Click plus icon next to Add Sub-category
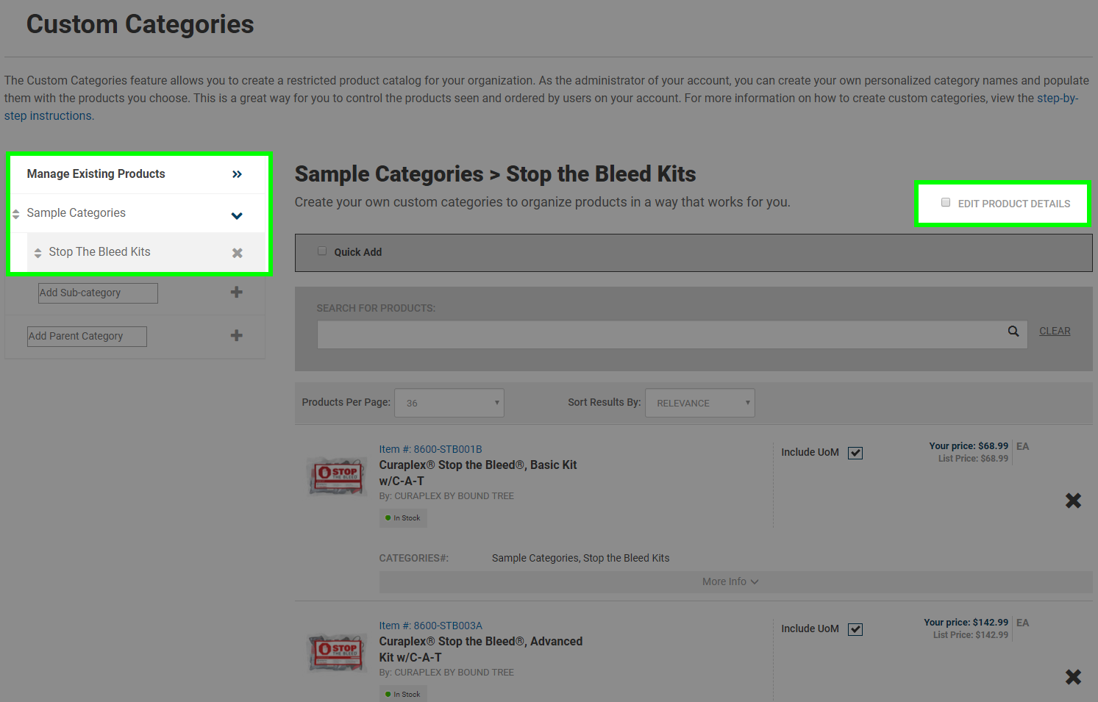 coord(236,293)
